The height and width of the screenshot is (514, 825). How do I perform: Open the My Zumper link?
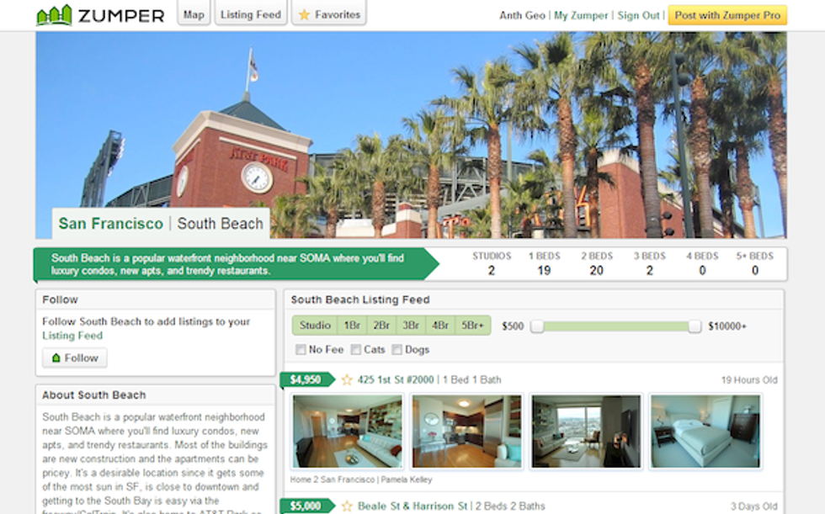tap(581, 15)
